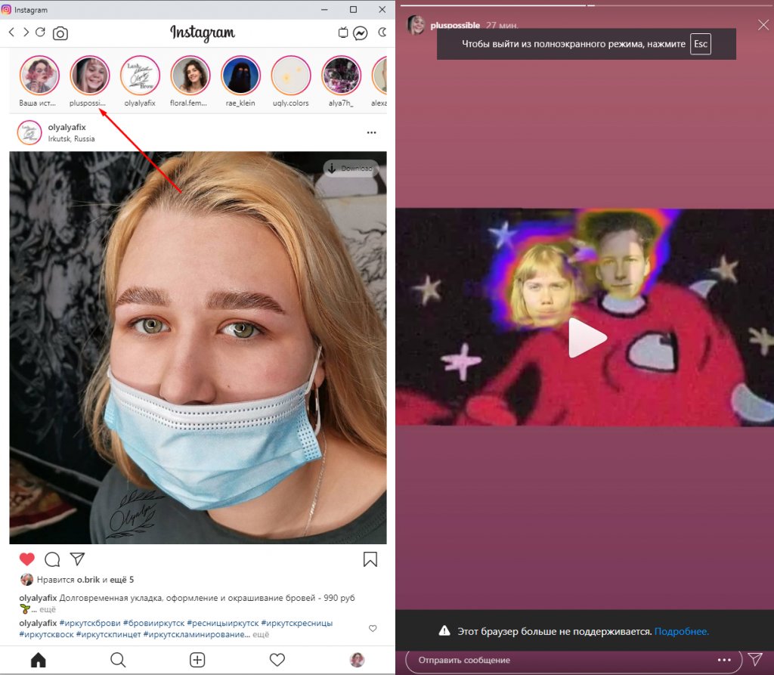Click the Download button on photo
Image resolution: width=774 pixels, height=675 pixels.
[x=351, y=168]
